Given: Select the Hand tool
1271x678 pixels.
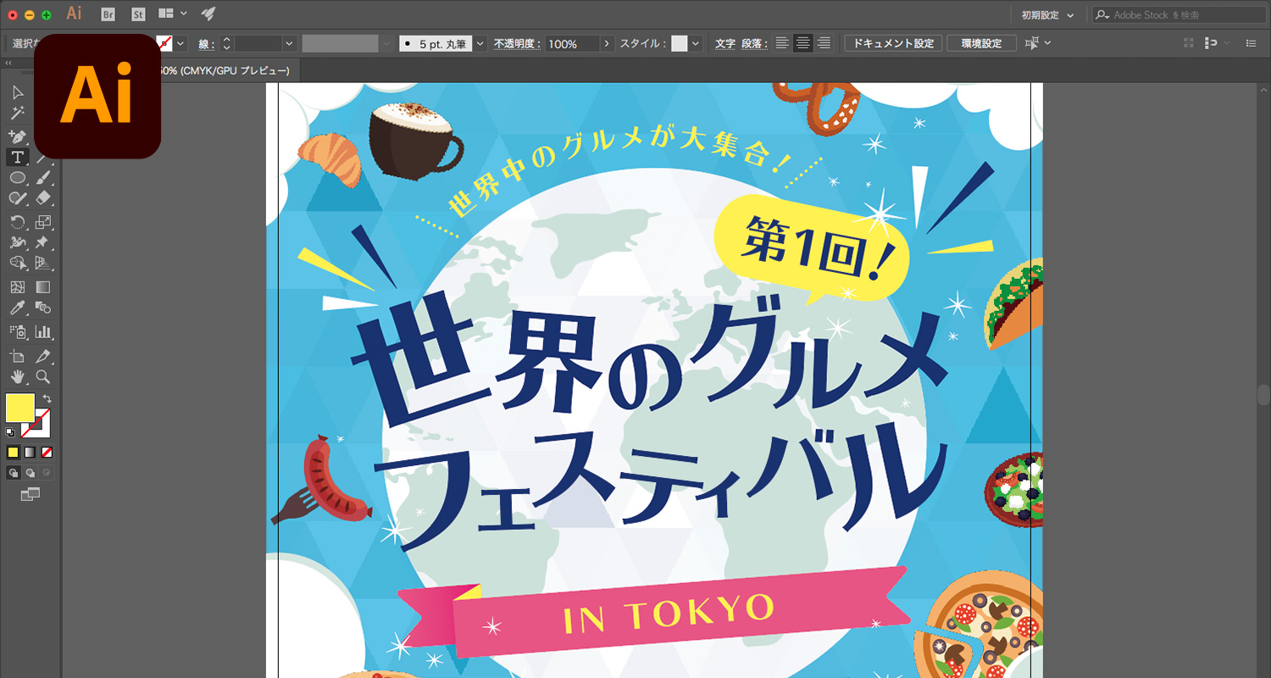Looking at the screenshot, I should click(17, 377).
